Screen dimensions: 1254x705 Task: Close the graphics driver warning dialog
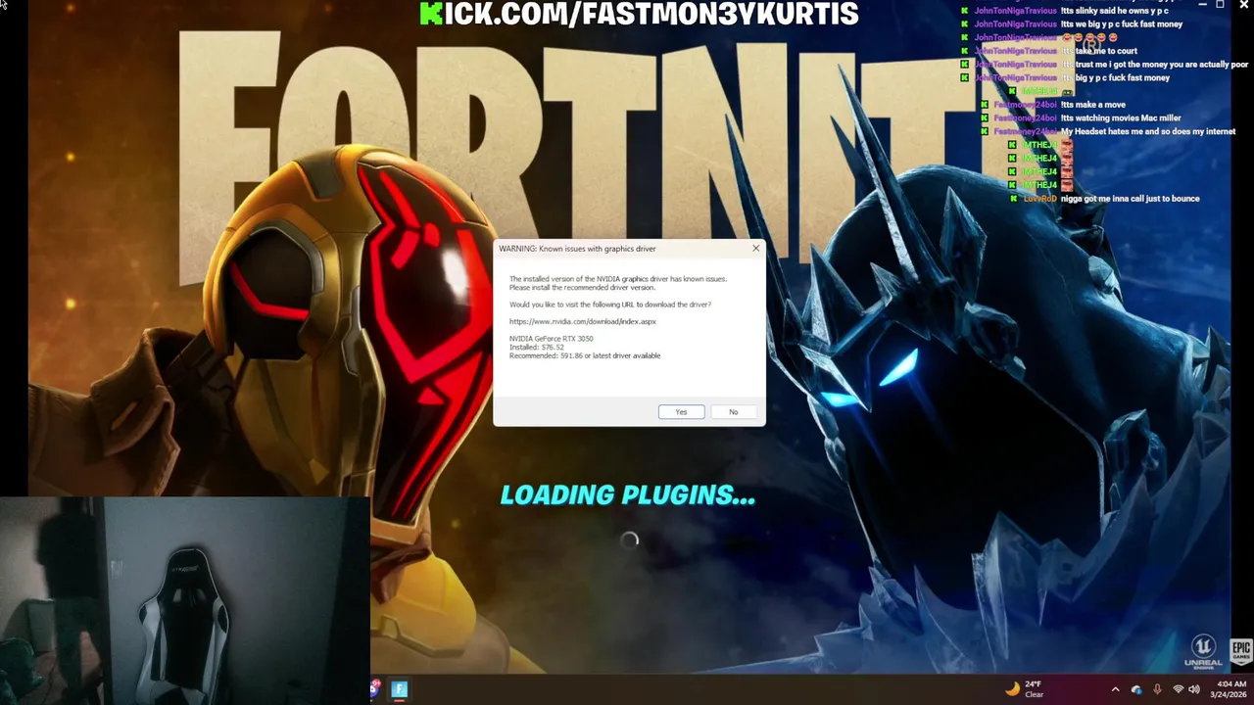click(x=755, y=248)
